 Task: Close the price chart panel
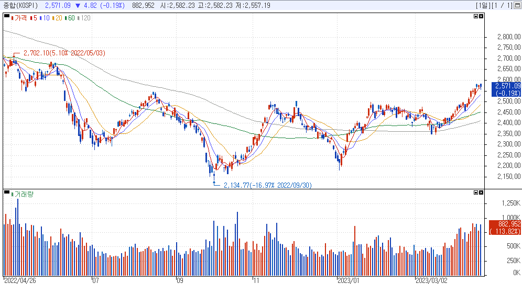point(481,16)
